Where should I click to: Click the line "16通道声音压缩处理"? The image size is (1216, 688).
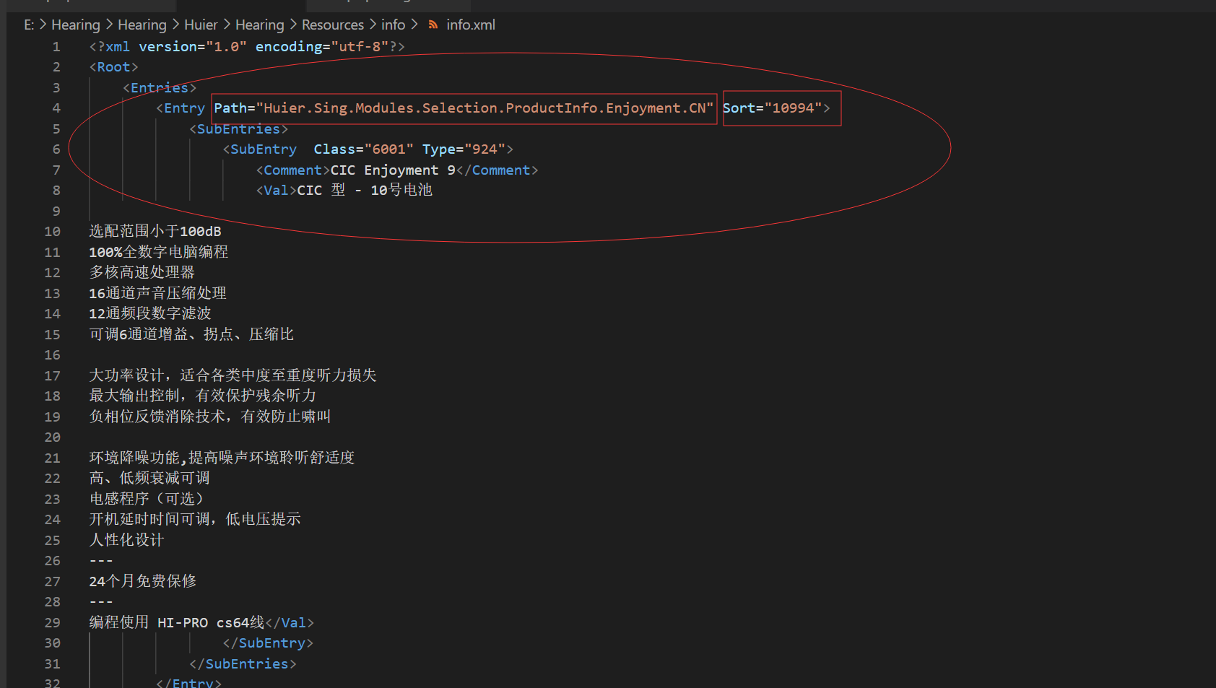(158, 293)
